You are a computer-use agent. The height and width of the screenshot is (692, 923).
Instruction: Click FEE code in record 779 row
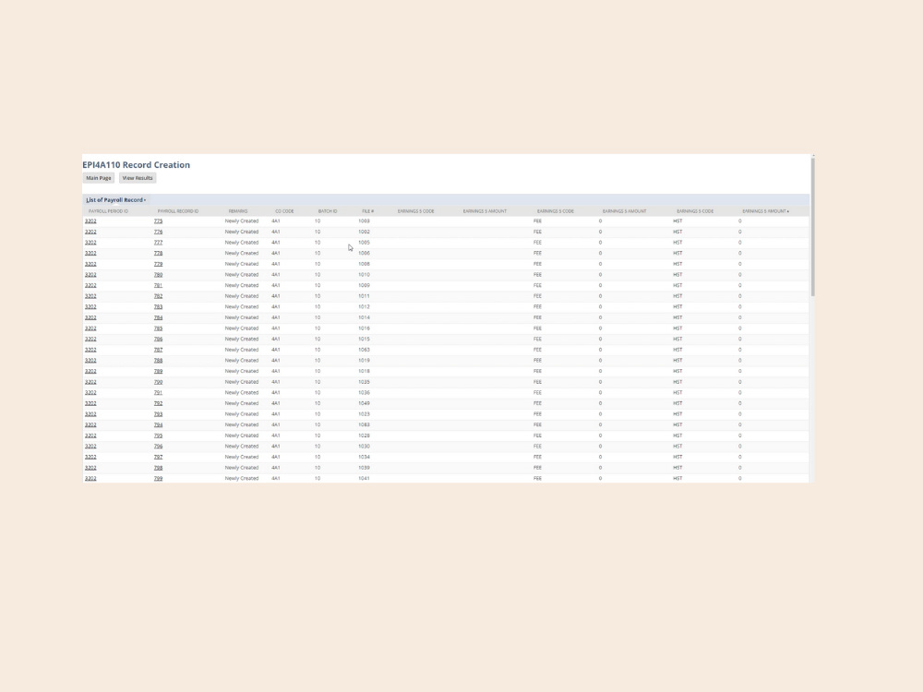[537, 264]
